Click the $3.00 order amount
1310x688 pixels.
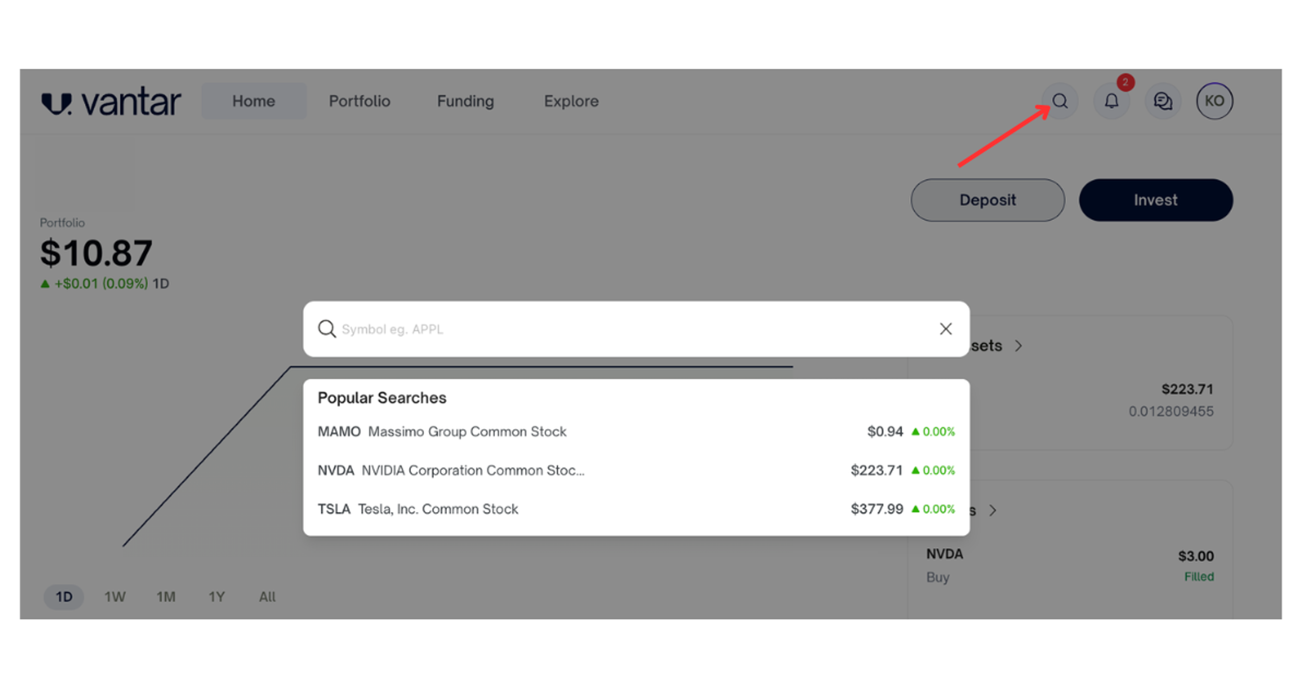(1196, 556)
